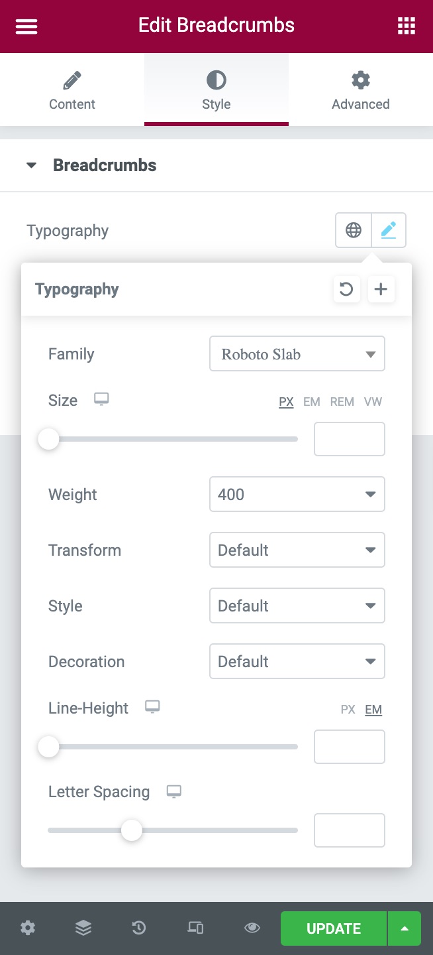Collapse the Breadcrumbs section
This screenshot has height=955, width=433.
click(x=32, y=165)
